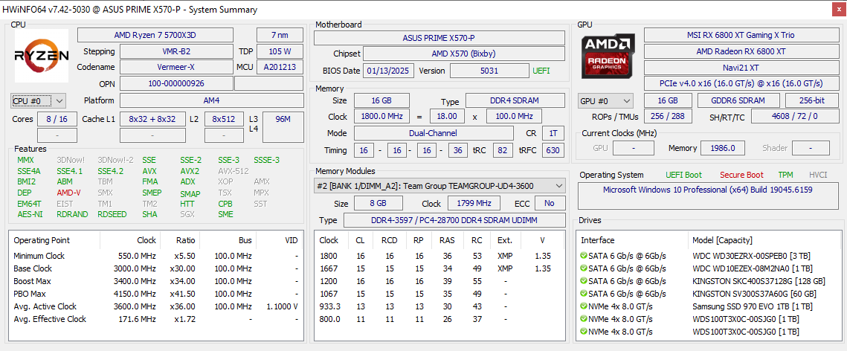Image resolution: width=847 pixels, height=351 pixels.
Task: Click the 1667 XMP timing row
Action: pyautogui.click(x=439, y=268)
